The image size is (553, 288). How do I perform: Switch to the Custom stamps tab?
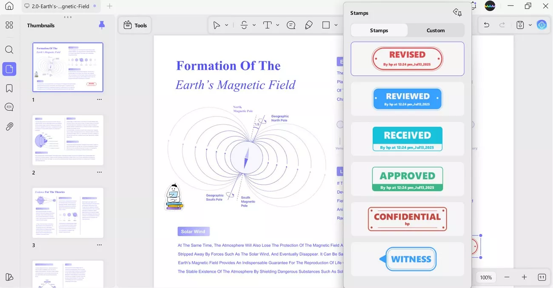tap(436, 30)
